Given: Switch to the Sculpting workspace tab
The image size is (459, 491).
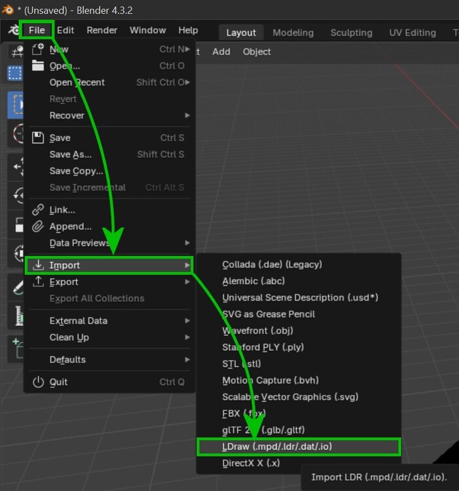Looking at the screenshot, I should 351,33.
